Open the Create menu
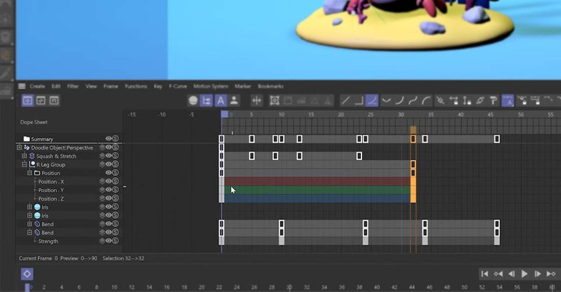The image size is (561, 292). [x=37, y=87]
